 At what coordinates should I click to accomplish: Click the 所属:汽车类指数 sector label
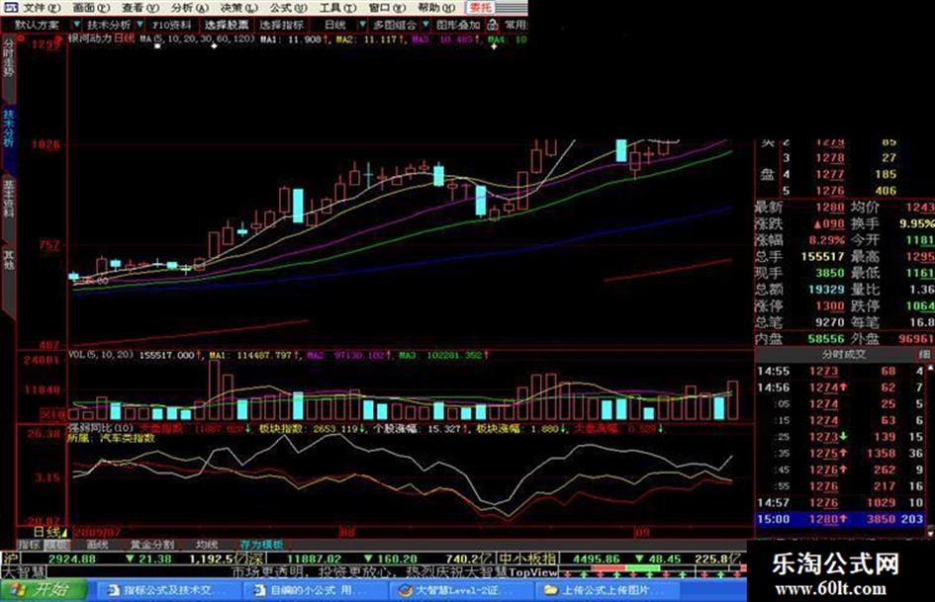point(111,438)
